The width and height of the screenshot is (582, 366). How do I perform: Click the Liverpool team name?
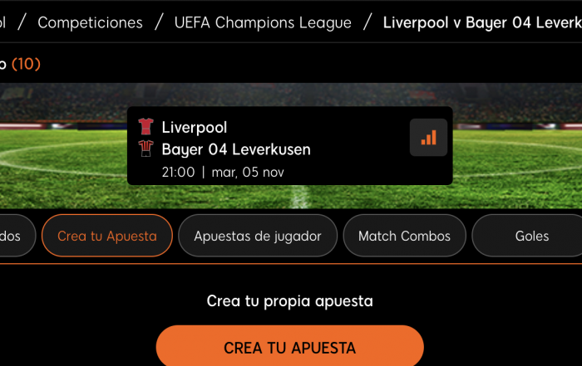pos(194,128)
